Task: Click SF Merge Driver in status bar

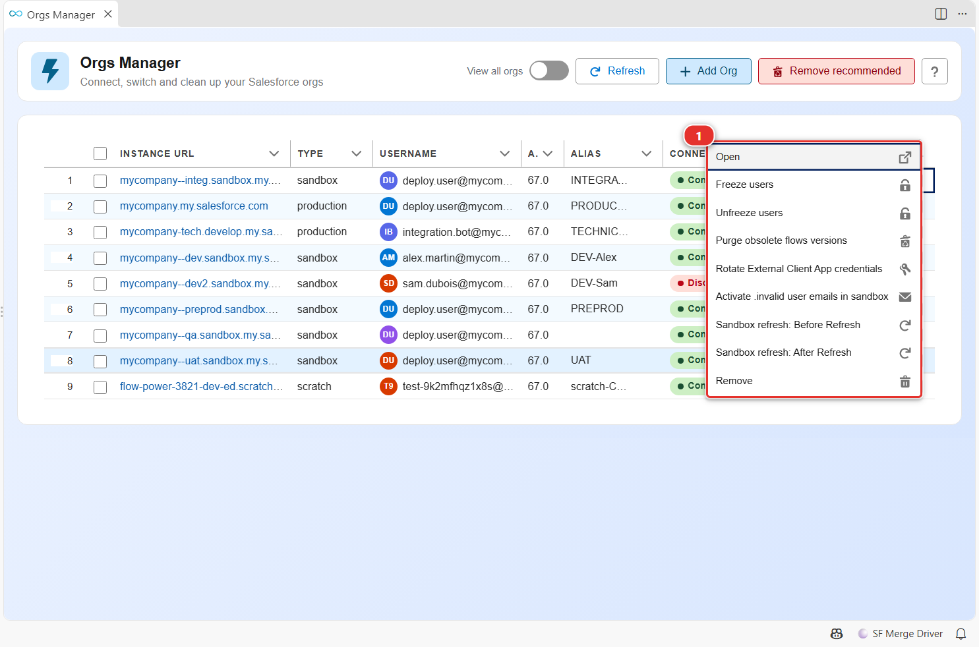Action: (901, 634)
